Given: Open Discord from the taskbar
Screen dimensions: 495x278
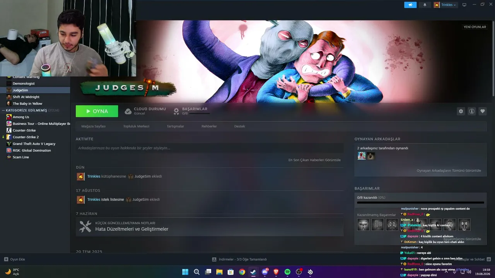Looking at the screenshot, I should (x=265, y=272).
